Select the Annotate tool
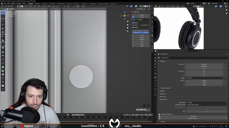This screenshot has height=128, width=229. [x=3, y=36]
